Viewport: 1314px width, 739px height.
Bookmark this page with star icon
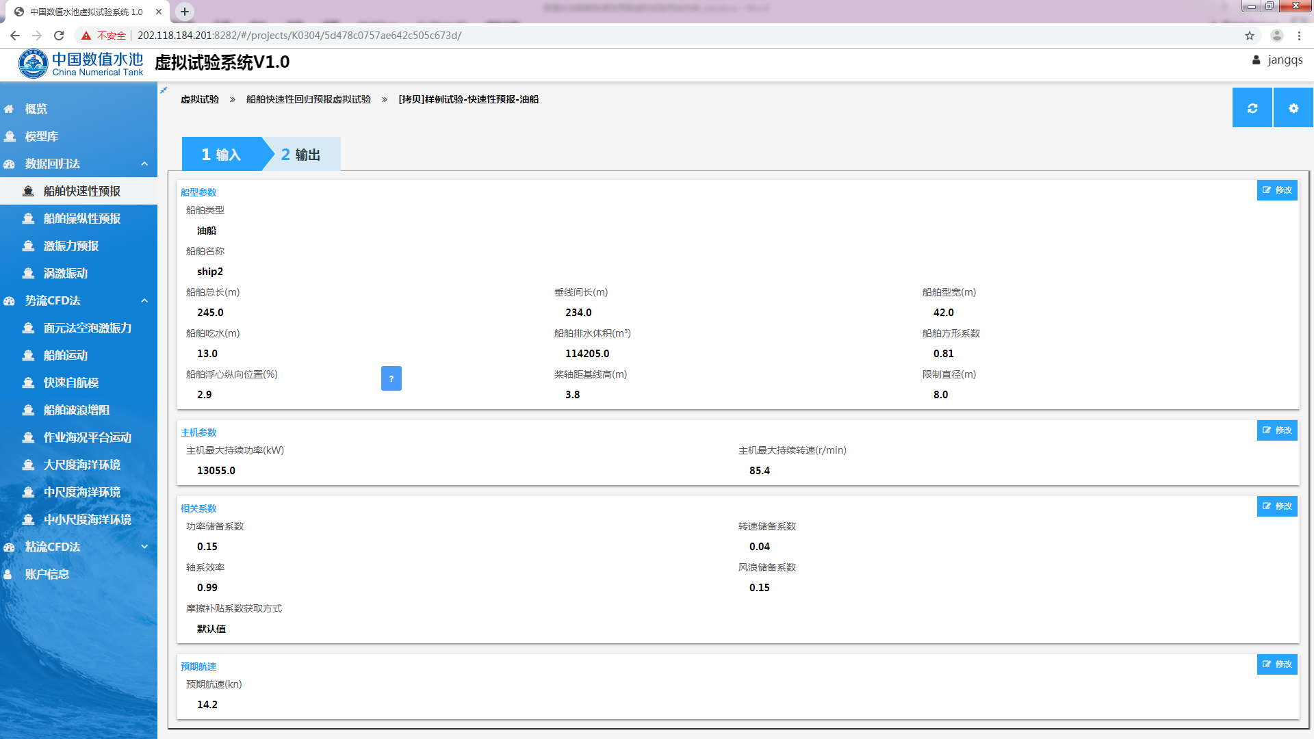pyautogui.click(x=1250, y=36)
